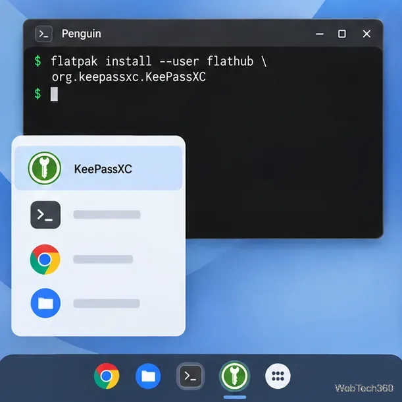Click the terminal icon in Penguin title bar
Screen dimensions: 402x402
point(44,34)
